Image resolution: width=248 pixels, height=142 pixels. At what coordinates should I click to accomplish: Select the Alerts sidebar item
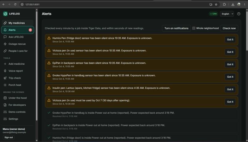(x=18, y=30)
